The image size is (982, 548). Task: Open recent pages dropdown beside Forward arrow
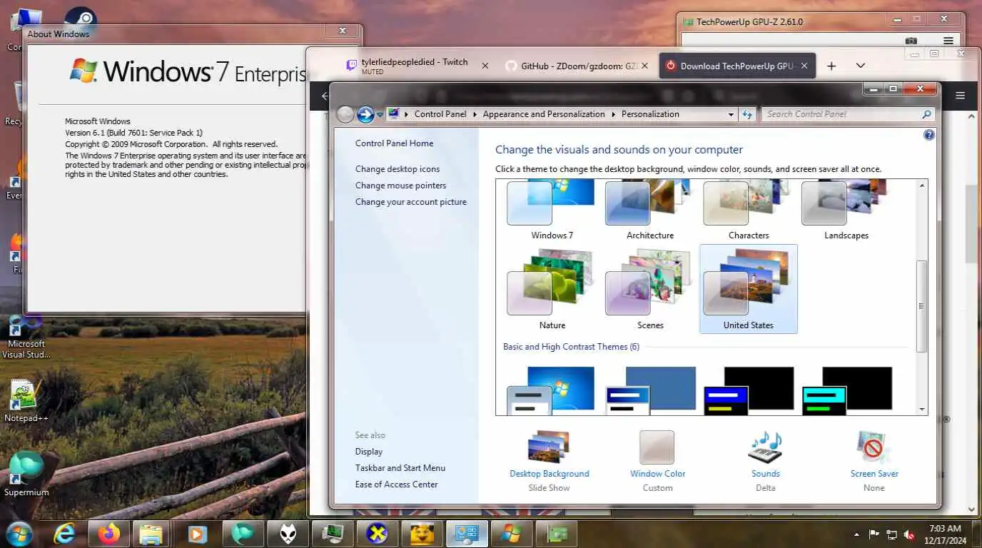coord(380,114)
